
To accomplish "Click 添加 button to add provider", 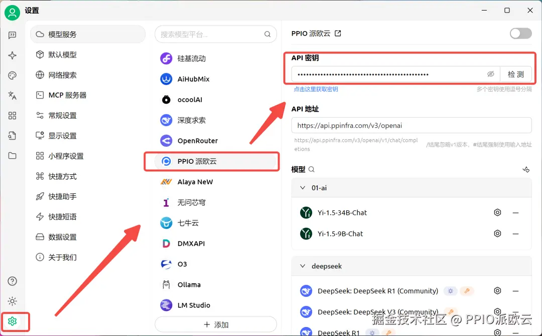I will (216, 324).
